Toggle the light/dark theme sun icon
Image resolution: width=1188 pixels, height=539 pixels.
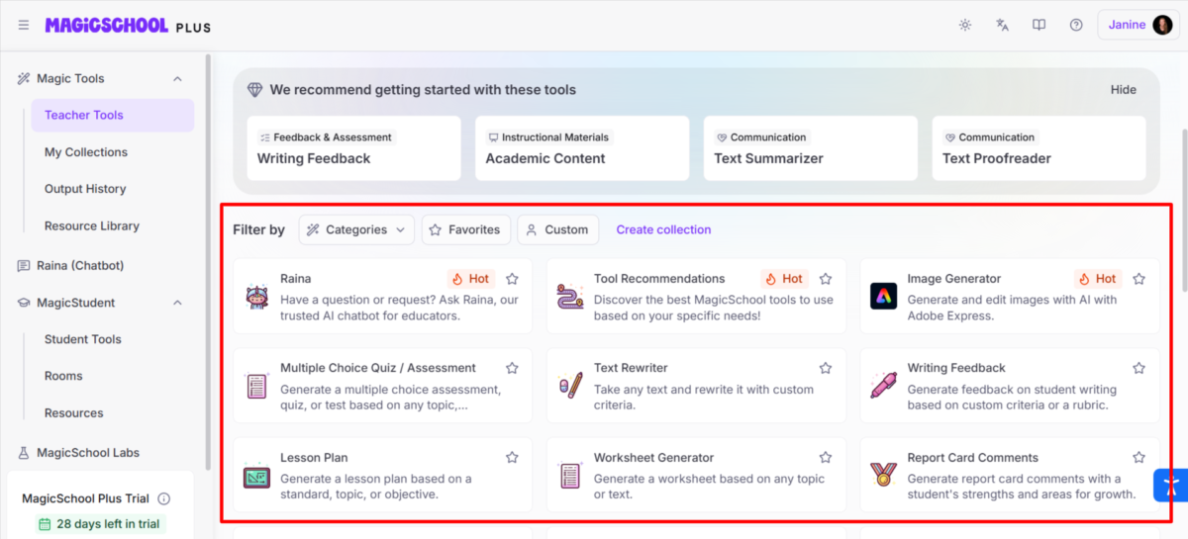[x=964, y=25]
